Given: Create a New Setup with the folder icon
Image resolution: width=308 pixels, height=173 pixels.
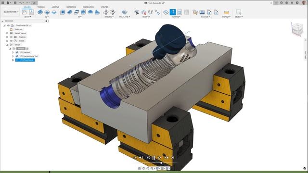Looking at the screenshot, I should [x=25, y=12].
